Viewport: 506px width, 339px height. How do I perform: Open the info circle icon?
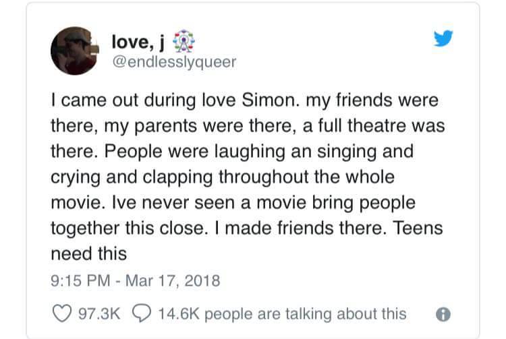click(x=443, y=314)
